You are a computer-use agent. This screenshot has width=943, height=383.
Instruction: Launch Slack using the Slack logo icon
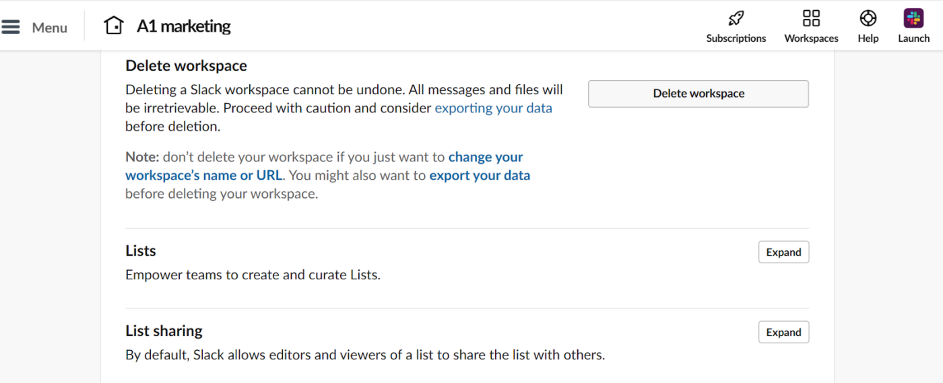[x=913, y=18]
